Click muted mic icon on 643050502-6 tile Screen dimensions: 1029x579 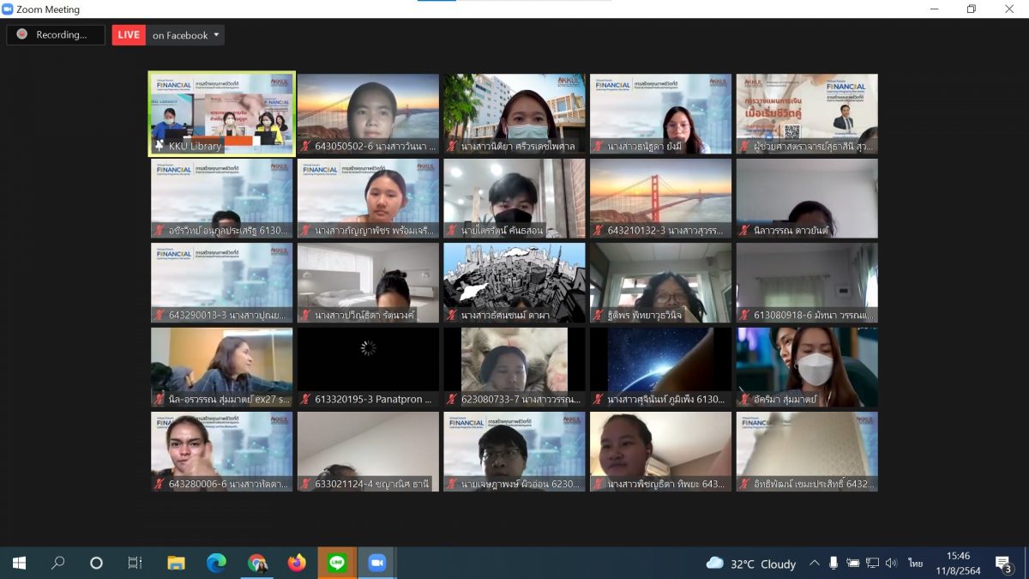305,146
